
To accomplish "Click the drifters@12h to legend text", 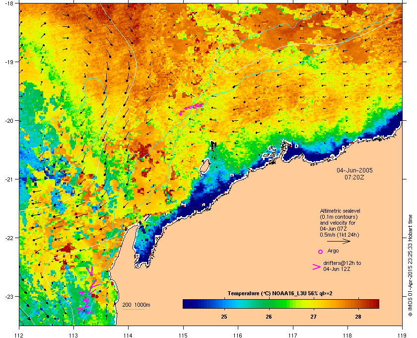I will [342, 263].
